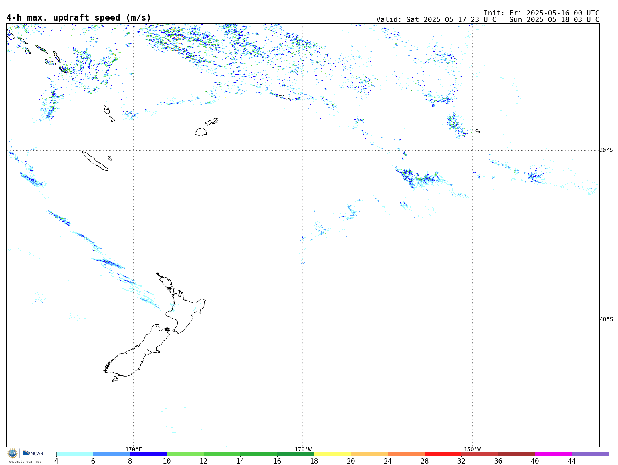Pick the yellow 18–20 colorbar segment
618x465 pixels.
coord(332,454)
